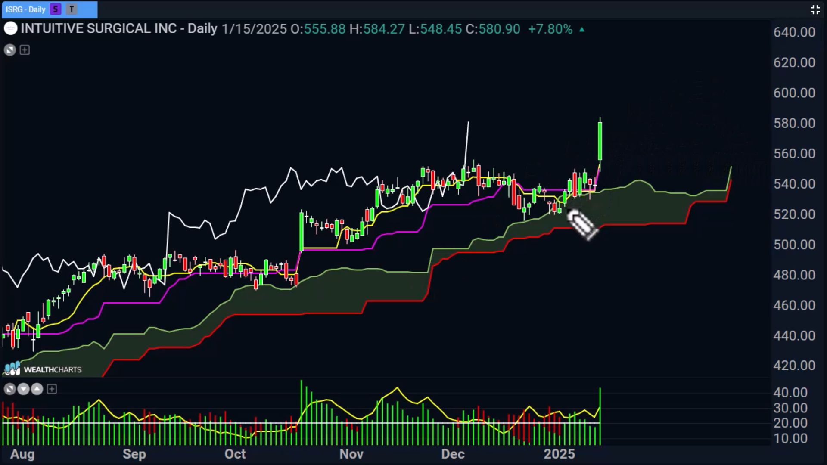The height and width of the screenshot is (465, 827).
Task: Collapse full-screen chart using the top-right icon
Action: coord(815,9)
